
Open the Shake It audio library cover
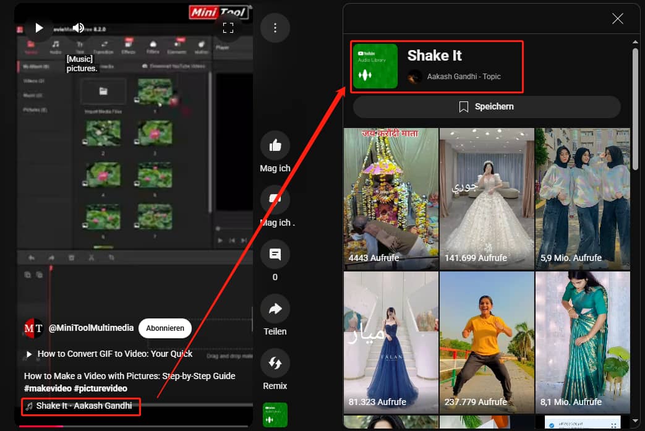[375, 66]
